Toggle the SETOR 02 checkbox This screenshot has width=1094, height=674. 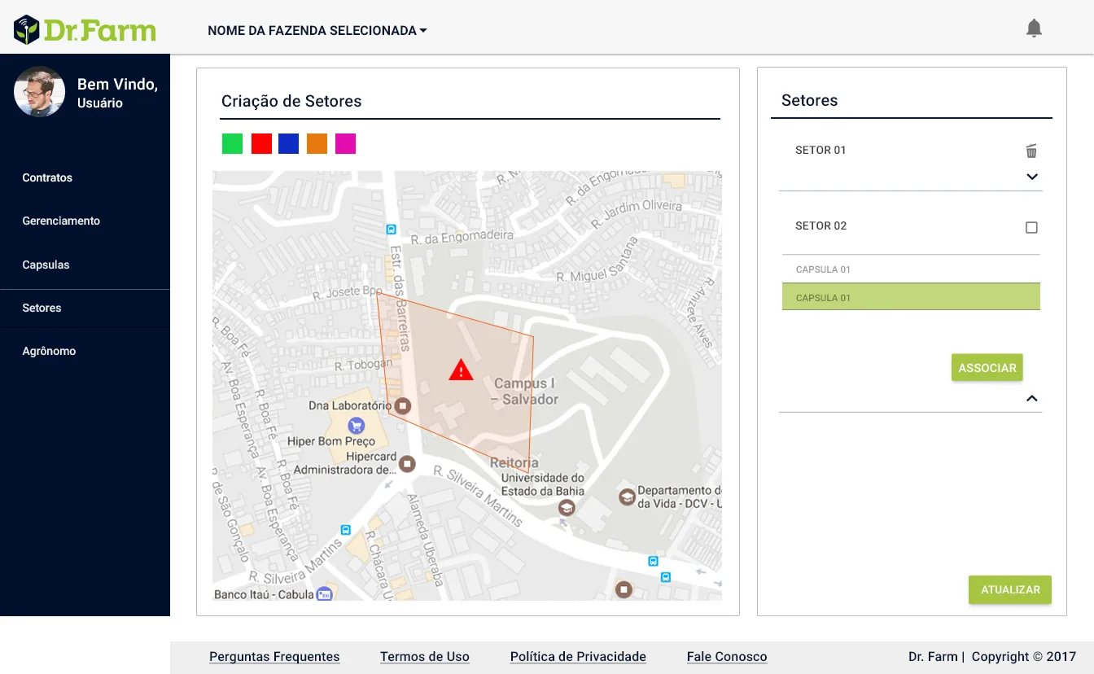pos(1031,227)
